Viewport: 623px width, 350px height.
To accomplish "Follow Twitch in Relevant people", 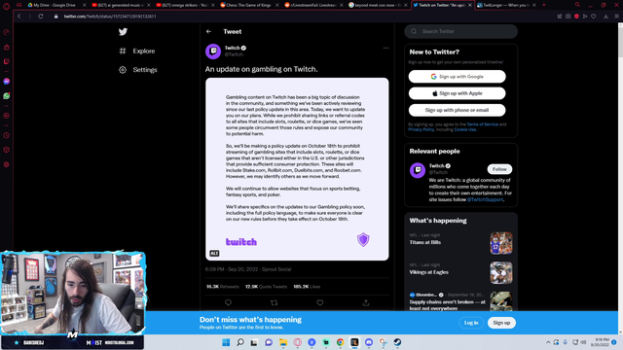I will [499, 169].
